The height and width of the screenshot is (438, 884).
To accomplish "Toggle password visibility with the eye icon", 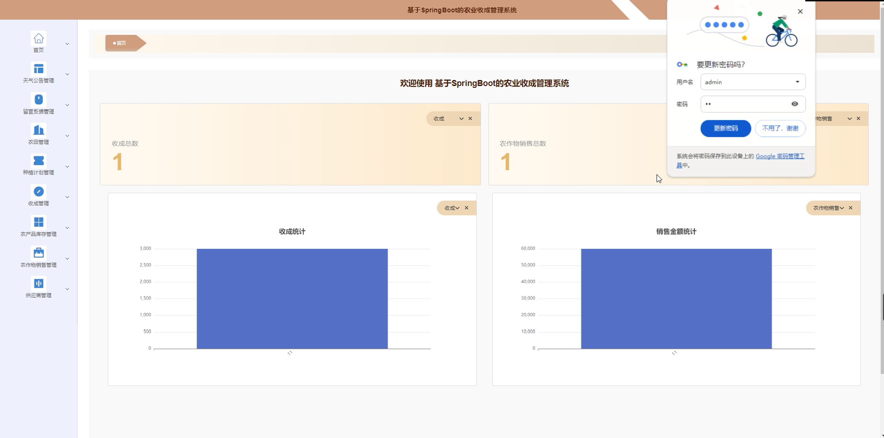I will pos(795,104).
